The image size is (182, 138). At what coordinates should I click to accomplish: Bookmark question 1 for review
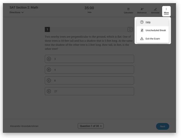[x=130, y=29]
